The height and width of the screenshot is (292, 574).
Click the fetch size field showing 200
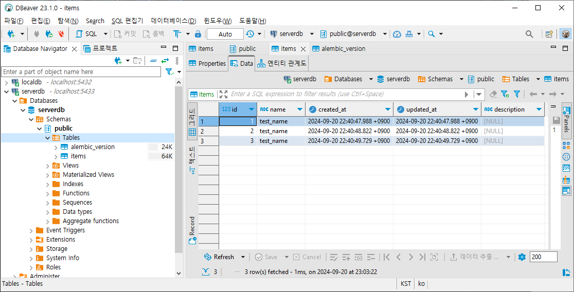pos(543,257)
